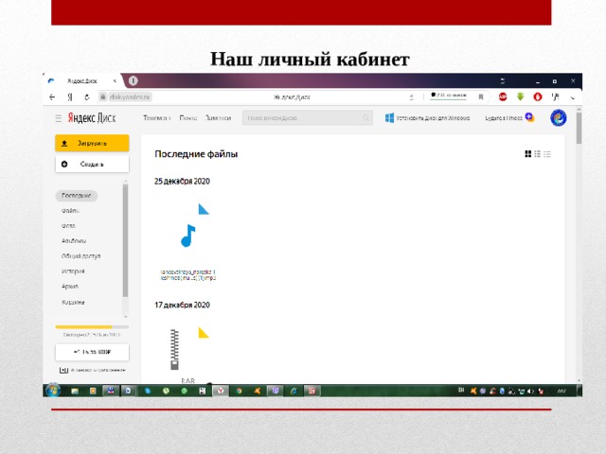This screenshot has width=606, height=454.
Task: Open Файлы in the sidebar
Action: [70, 211]
